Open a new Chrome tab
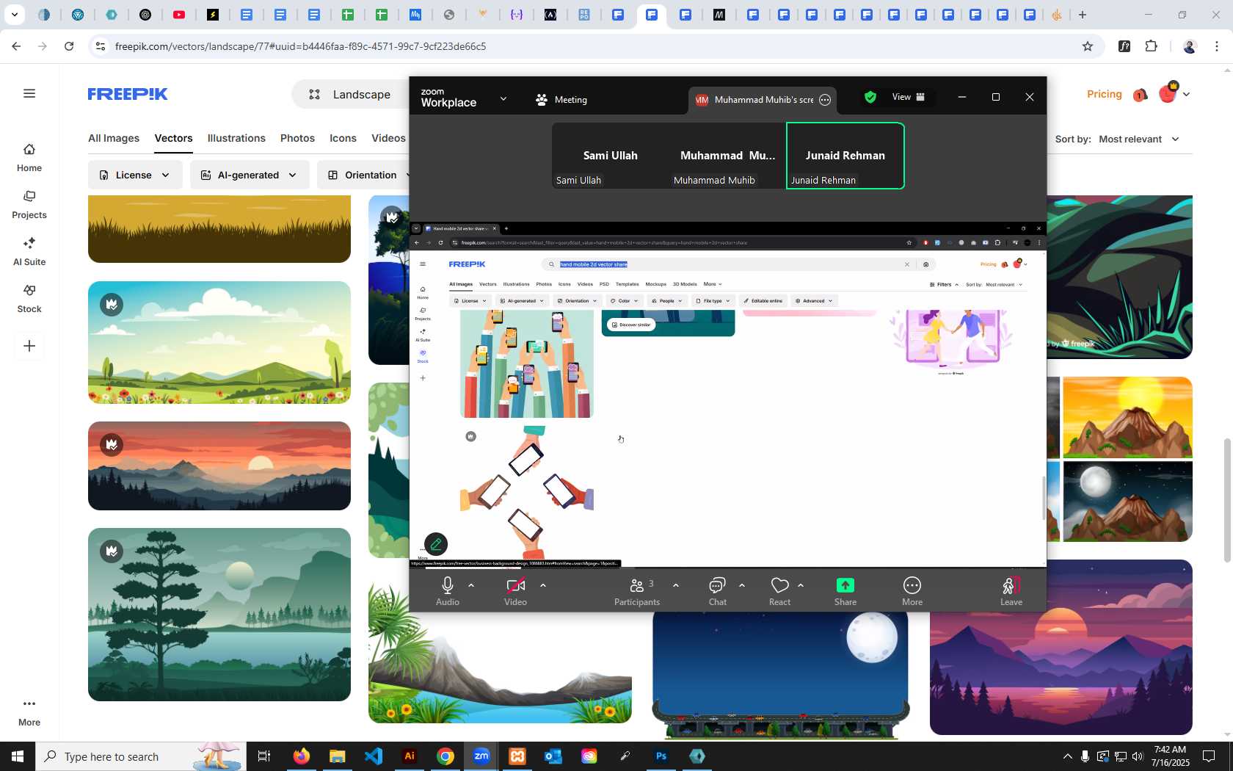This screenshot has height=771, width=1233. pos(1083,15)
